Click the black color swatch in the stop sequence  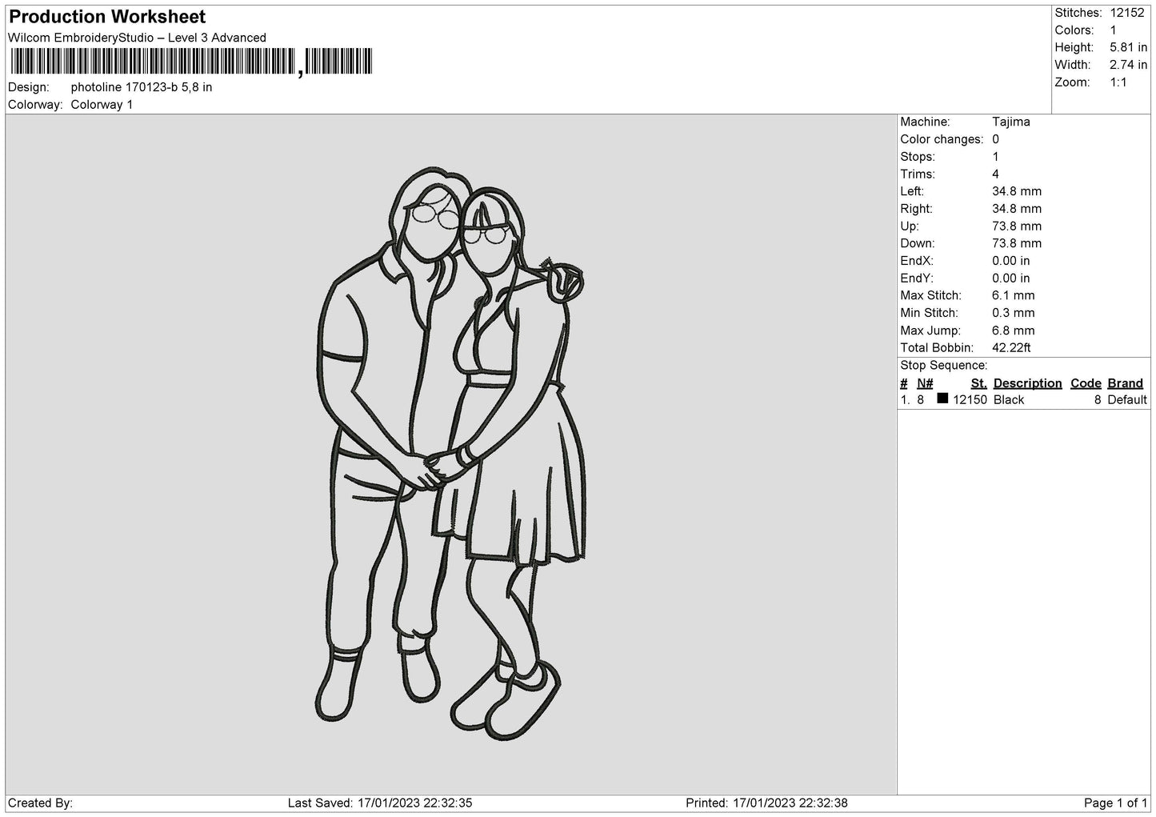click(x=942, y=398)
